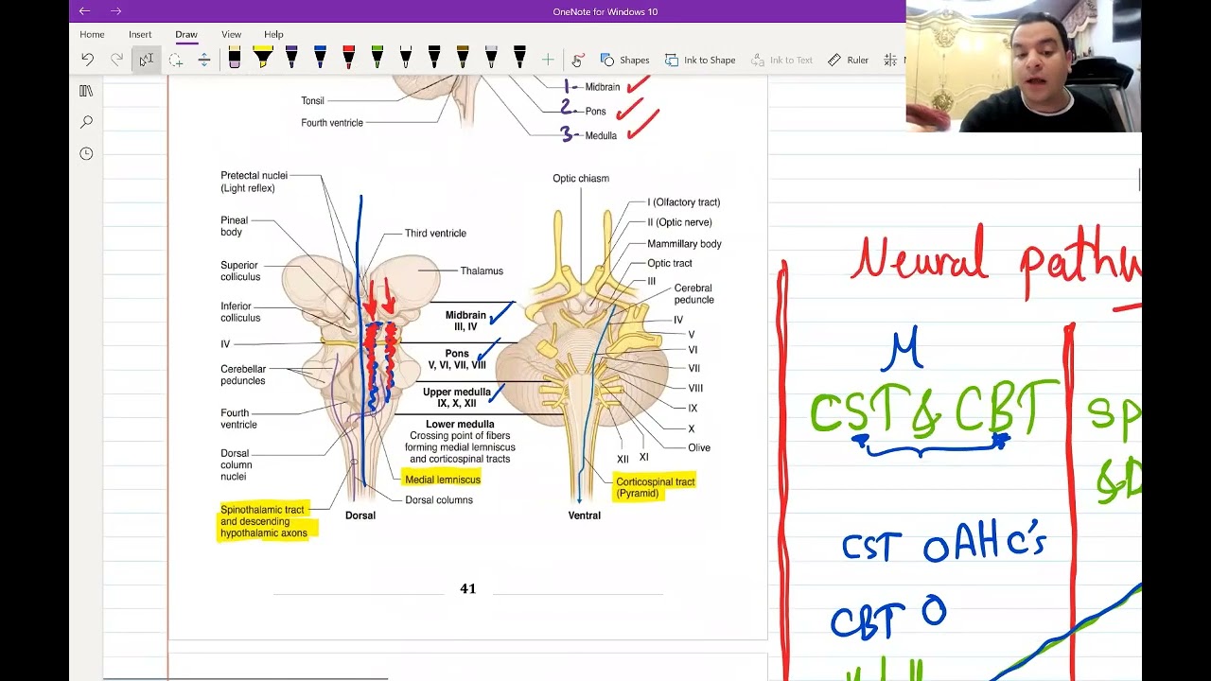Select the Eraser tool

(x=235, y=59)
